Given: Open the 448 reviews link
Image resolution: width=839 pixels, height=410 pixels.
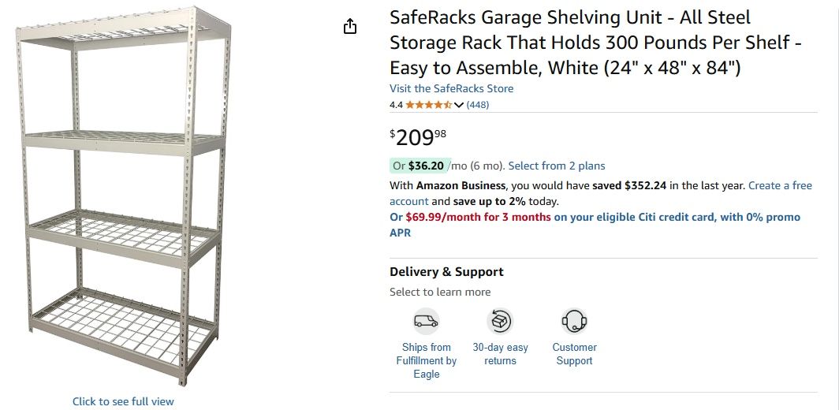Looking at the screenshot, I should point(478,105).
